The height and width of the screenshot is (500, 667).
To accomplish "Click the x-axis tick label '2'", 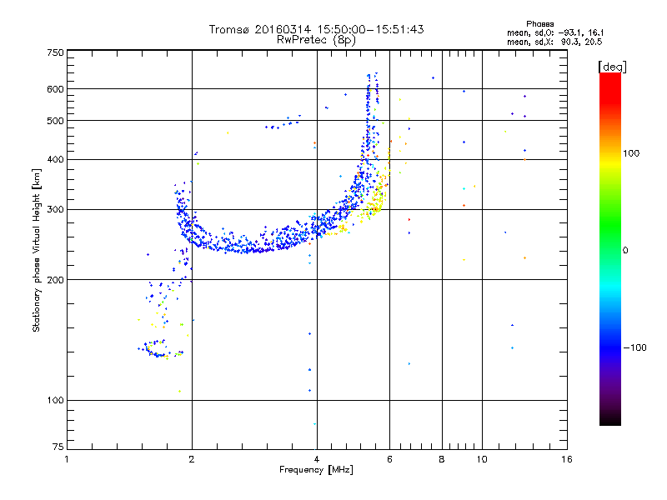I will (192, 459).
